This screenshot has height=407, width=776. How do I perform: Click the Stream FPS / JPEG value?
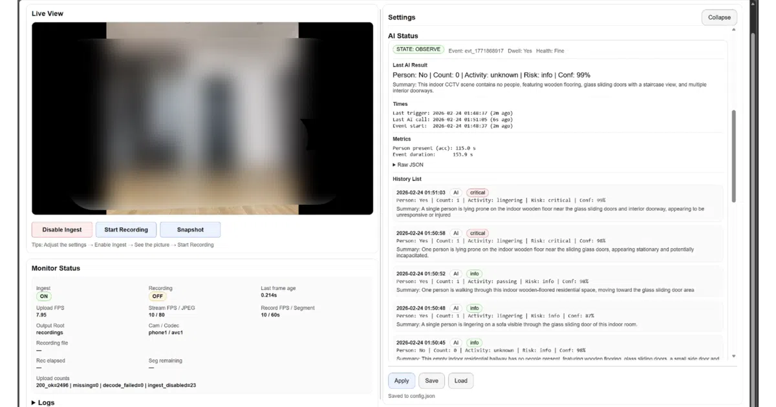click(157, 315)
